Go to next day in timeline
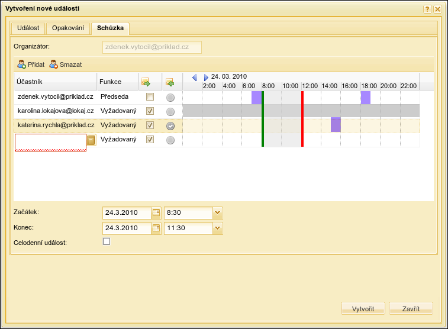Screen dimensions: 448x329 pyautogui.click(x=206, y=78)
